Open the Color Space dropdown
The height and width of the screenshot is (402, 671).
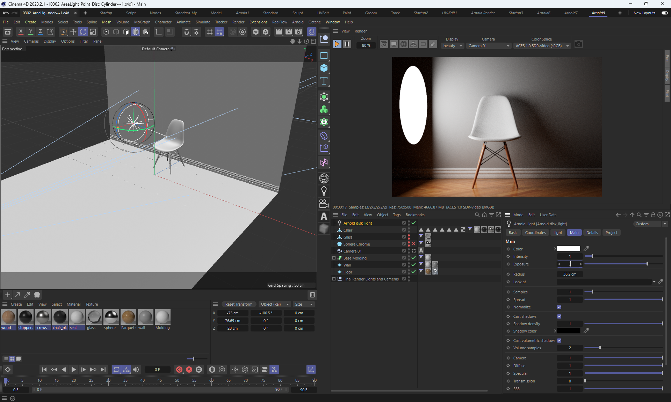[x=542, y=46]
